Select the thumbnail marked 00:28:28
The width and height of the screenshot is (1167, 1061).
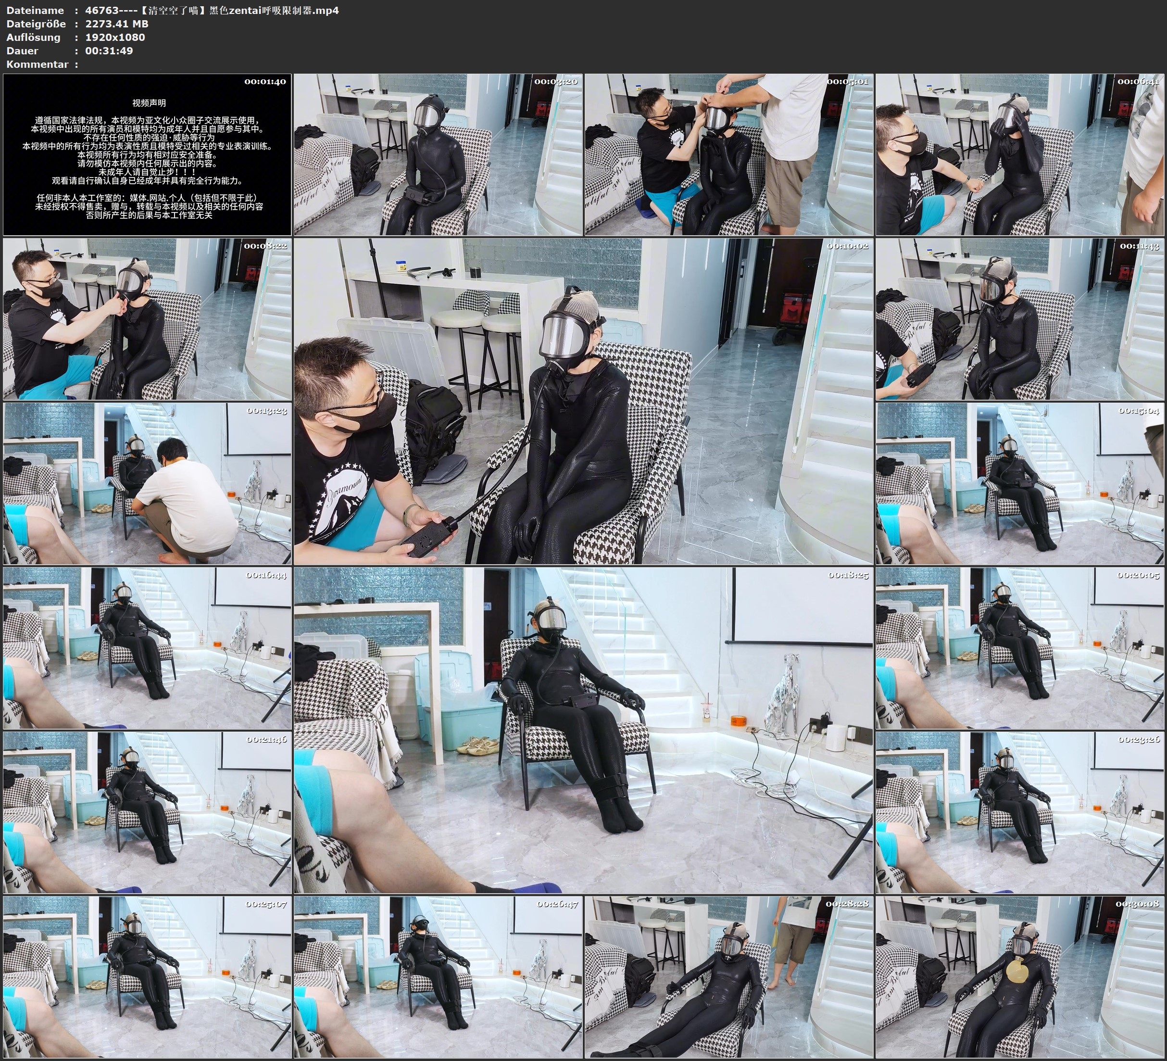(x=728, y=977)
